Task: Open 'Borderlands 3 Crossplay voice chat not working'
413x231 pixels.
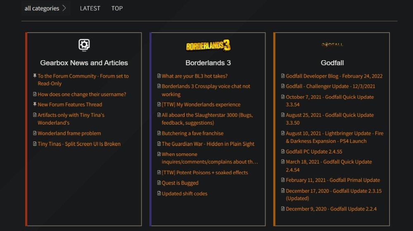Action: pos(206,90)
